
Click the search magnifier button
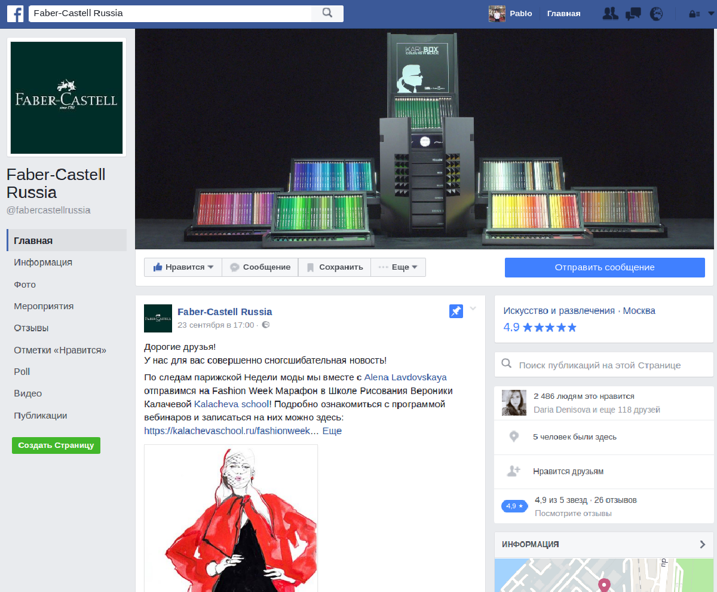click(x=327, y=13)
